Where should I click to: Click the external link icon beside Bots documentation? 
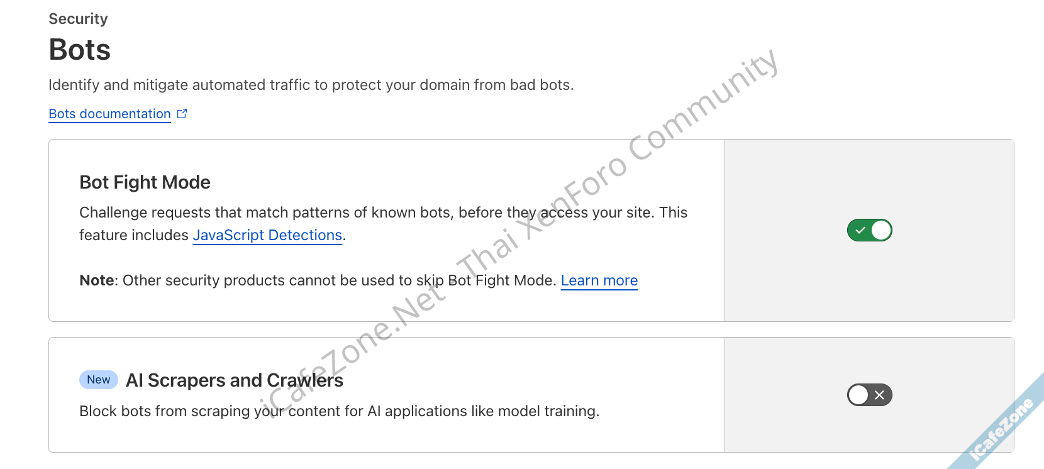[x=182, y=114]
